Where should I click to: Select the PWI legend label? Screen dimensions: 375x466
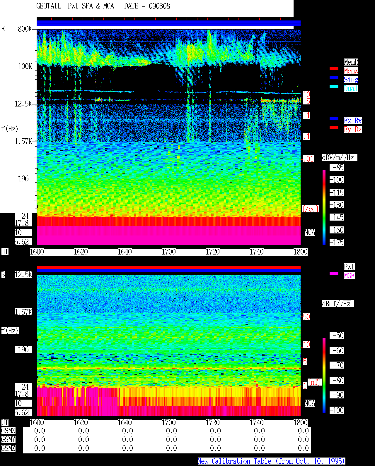coord(349,267)
